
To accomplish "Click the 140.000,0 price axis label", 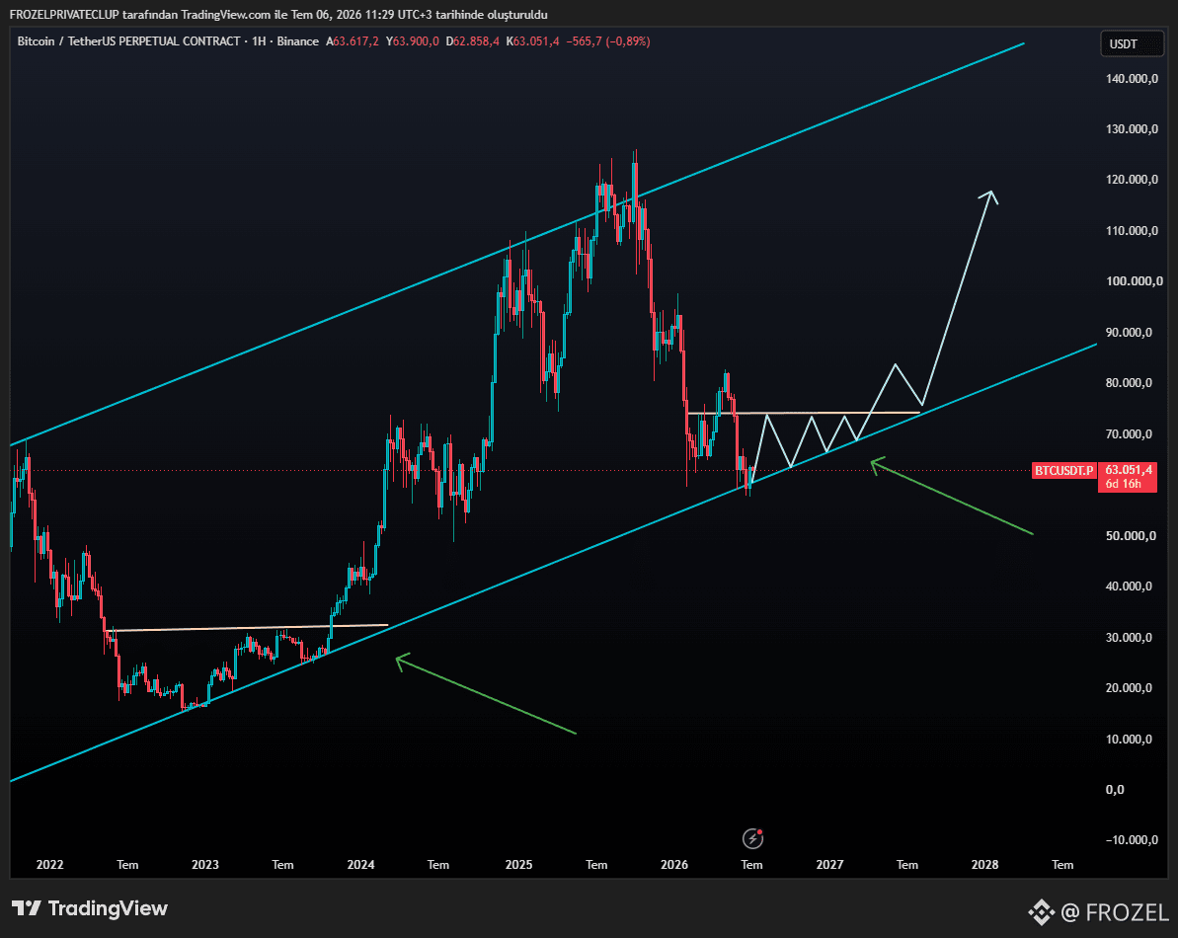I will click(1133, 78).
